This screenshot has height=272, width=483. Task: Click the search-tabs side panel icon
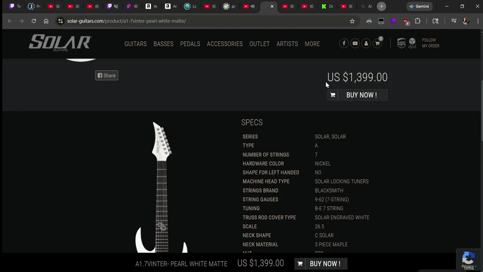pos(435,21)
